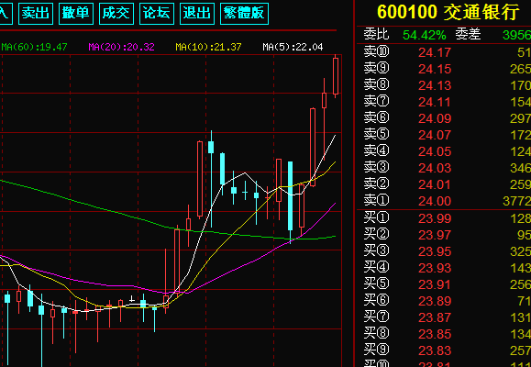Click the 卖出 (sell) button

tap(36, 14)
